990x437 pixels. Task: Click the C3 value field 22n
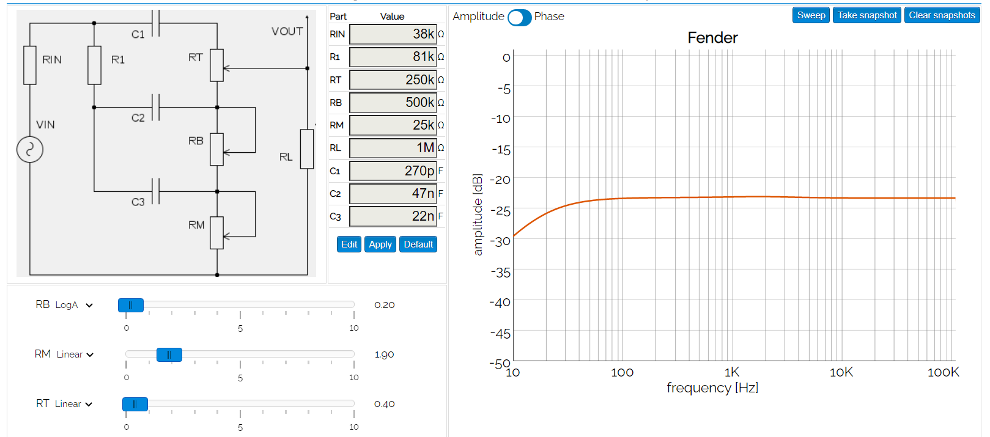(393, 216)
